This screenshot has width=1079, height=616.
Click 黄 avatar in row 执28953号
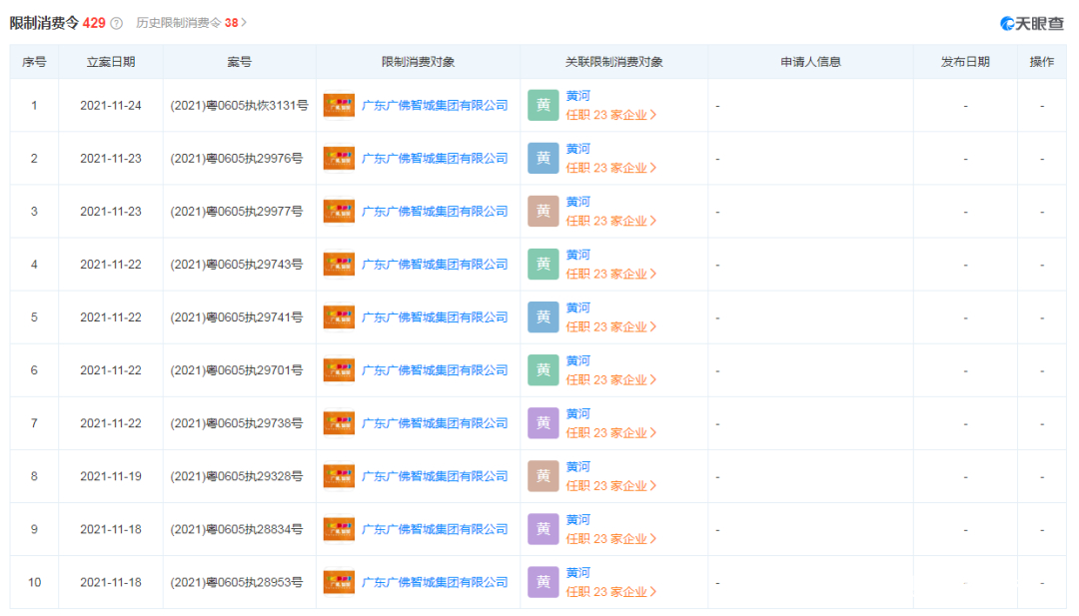pyautogui.click(x=542, y=582)
